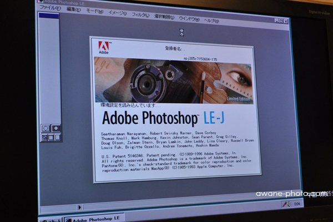Viewport: 333px width, 222px height.
Task: Select Full Screen mode icon in toolbox
Action: click(57, 138)
